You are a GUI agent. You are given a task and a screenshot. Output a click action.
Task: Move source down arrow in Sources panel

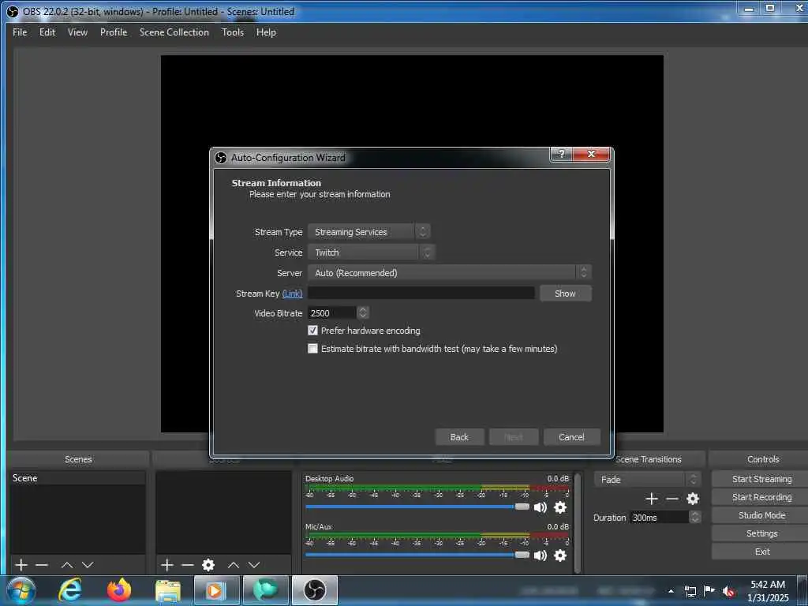point(254,565)
